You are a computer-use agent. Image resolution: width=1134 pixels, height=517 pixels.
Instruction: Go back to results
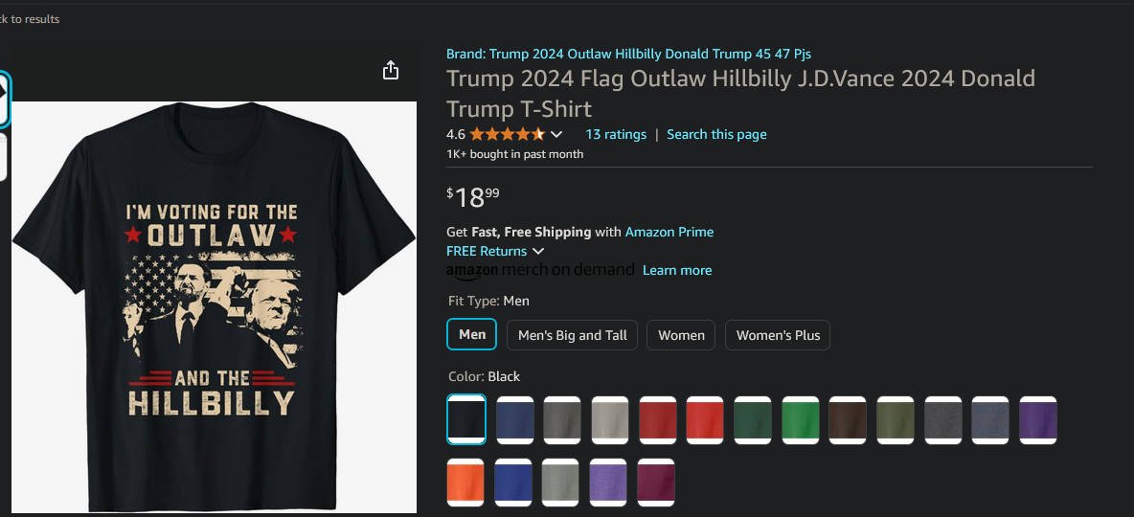click(x=29, y=19)
